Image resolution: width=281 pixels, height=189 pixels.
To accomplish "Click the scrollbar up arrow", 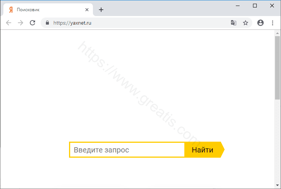I will pos(277,33).
